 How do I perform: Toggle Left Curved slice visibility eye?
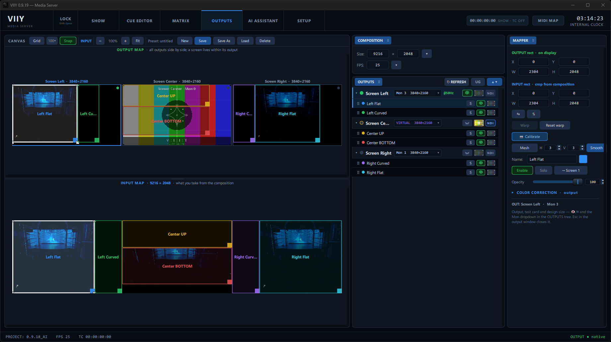[x=481, y=113]
